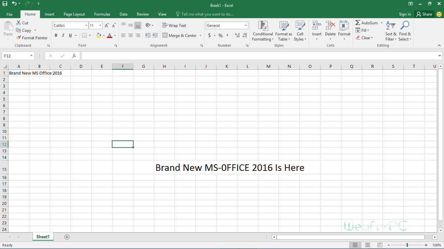Toggle bold formatting
The width and height of the screenshot is (444, 249).
click(x=56, y=35)
